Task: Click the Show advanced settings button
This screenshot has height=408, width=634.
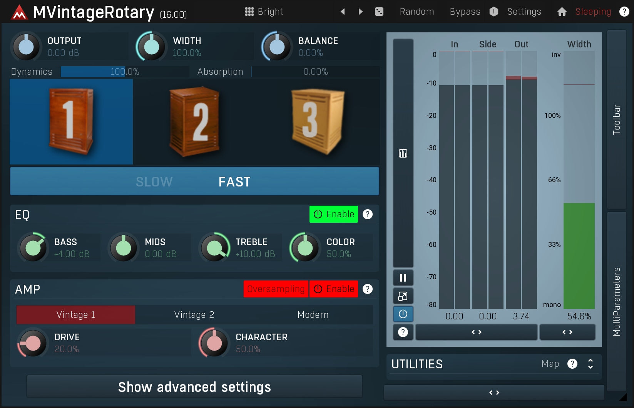Action: (x=194, y=386)
